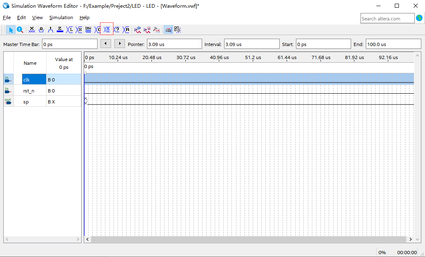Set high impedance (Z) value
425x257 pixels.
pyautogui.click(x=60, y=29)
